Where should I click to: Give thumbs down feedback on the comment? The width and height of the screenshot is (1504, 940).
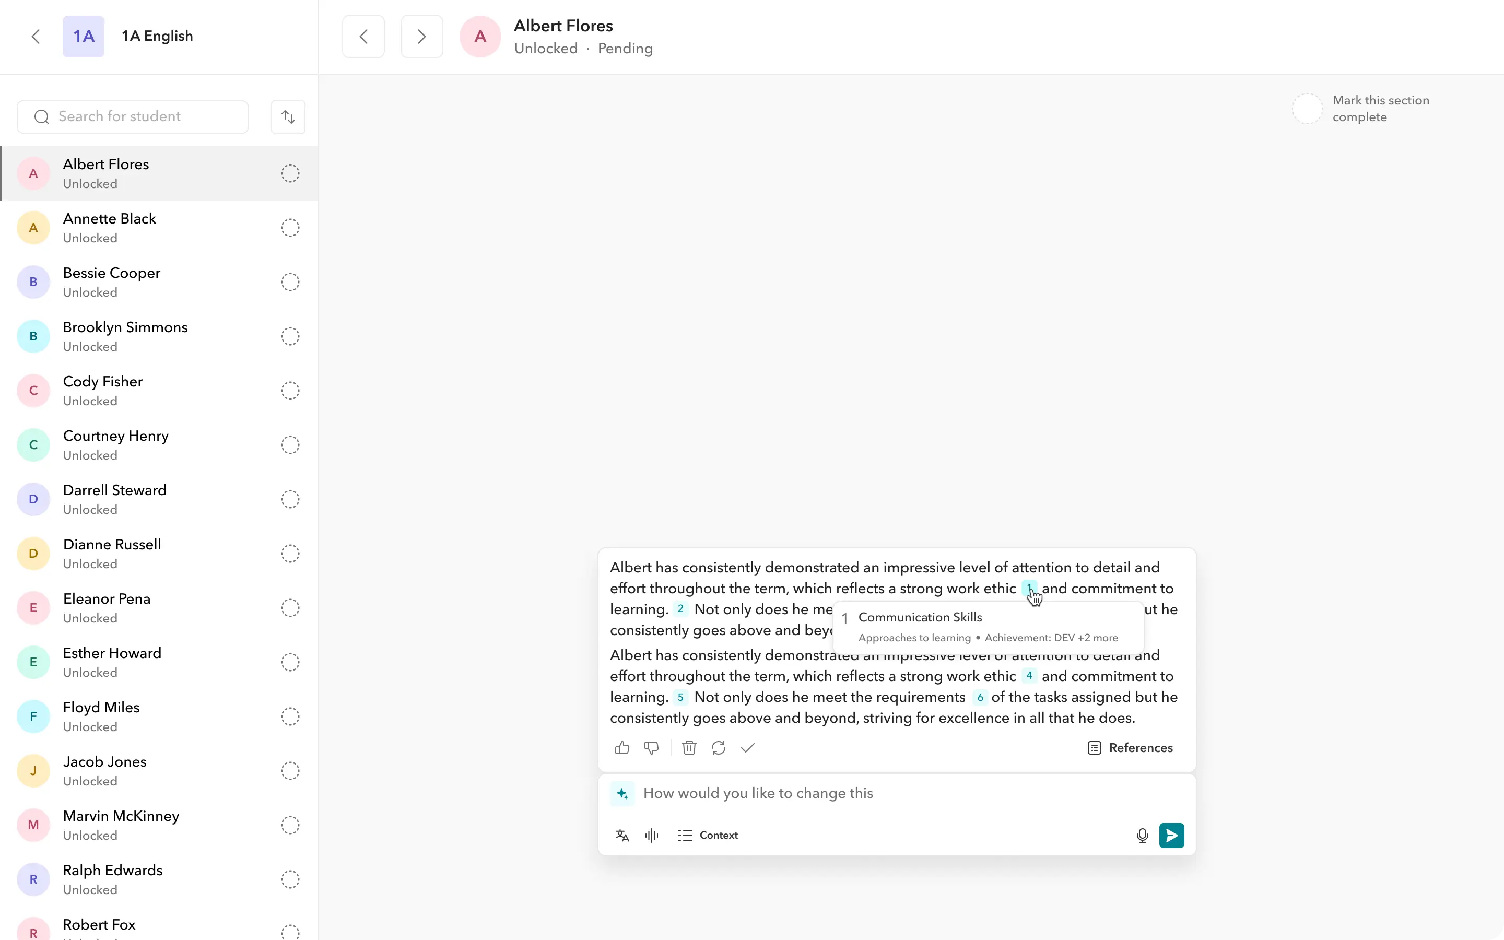tap(651, 748)
